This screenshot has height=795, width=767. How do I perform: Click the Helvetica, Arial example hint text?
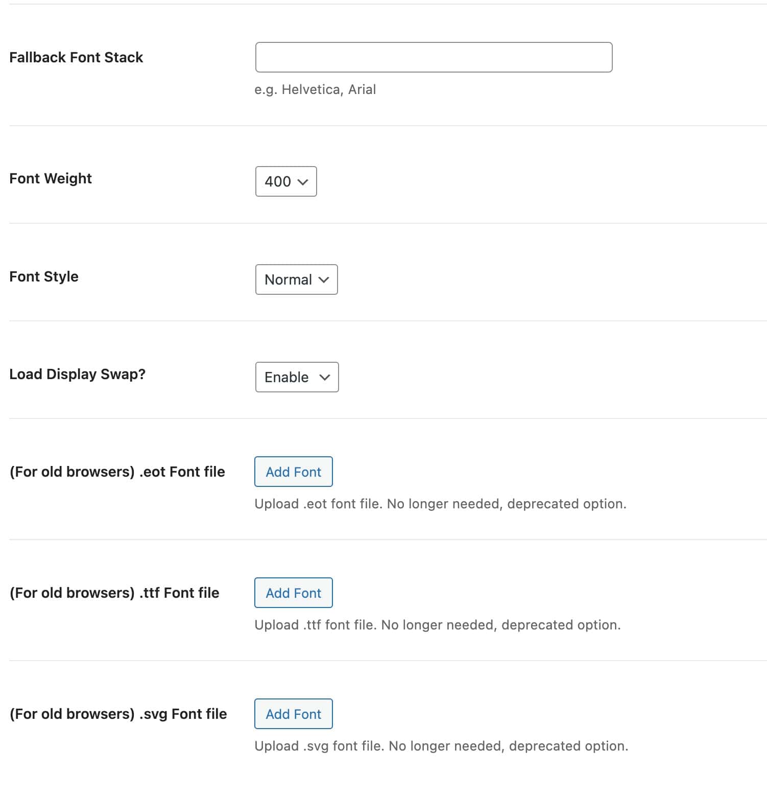click(x=315, y=89)
